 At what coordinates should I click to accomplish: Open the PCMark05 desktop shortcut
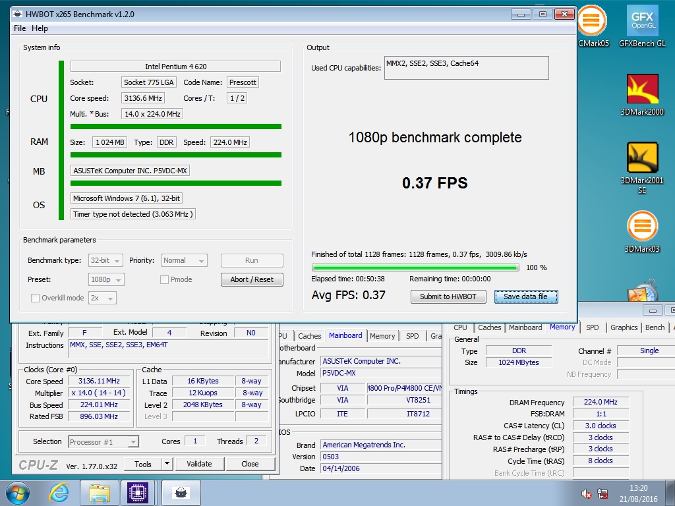tap(593, 26)
